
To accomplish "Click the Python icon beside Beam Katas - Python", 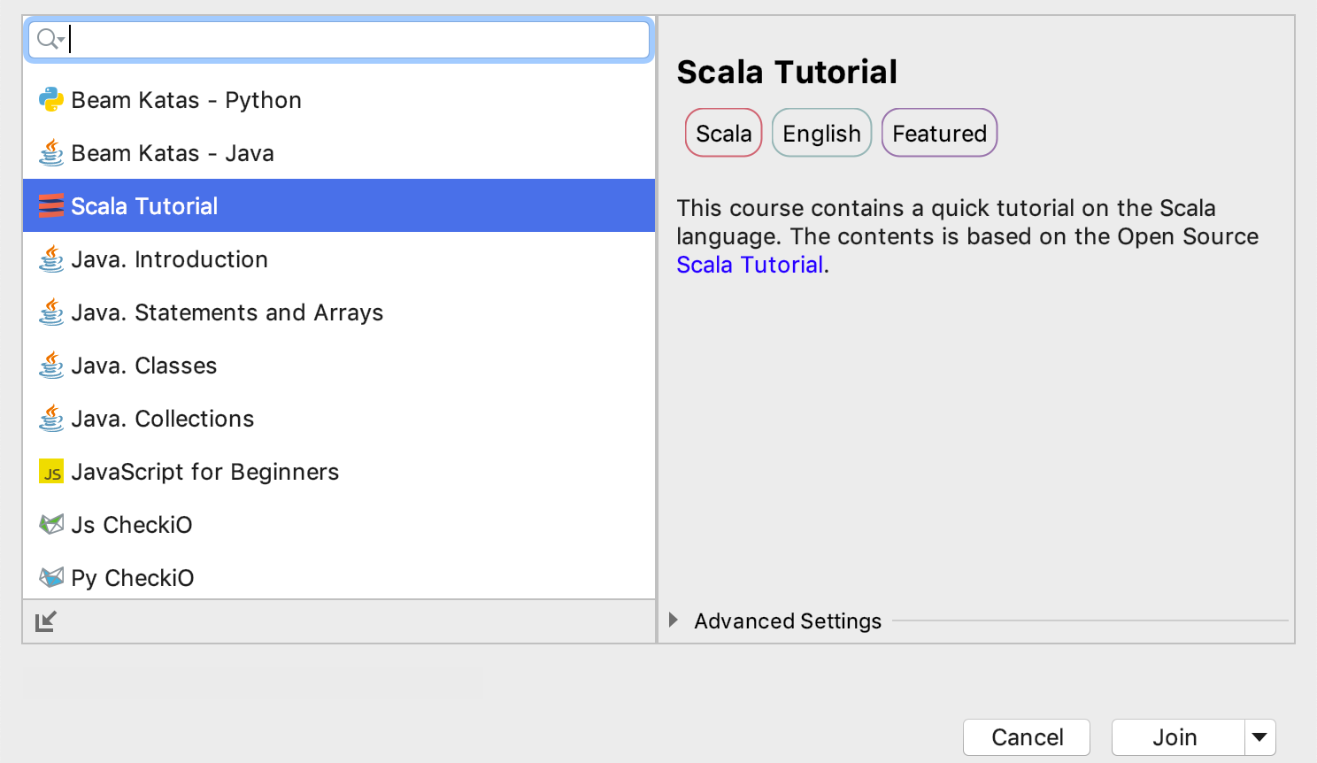I will point(51,99).
